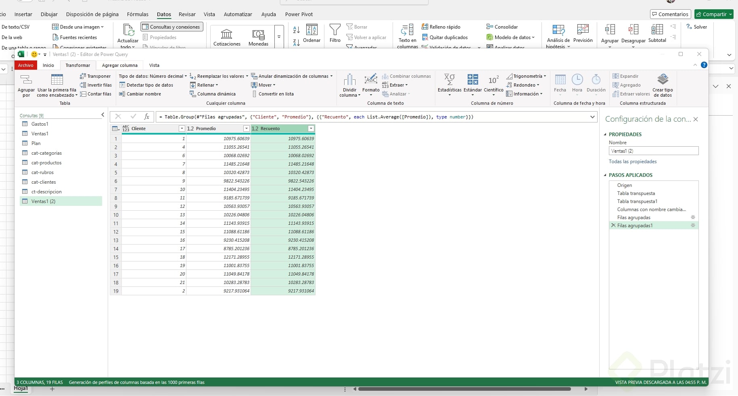Select Invertir filas
Viewport: 738px width, 396px height.
(96, 85)
